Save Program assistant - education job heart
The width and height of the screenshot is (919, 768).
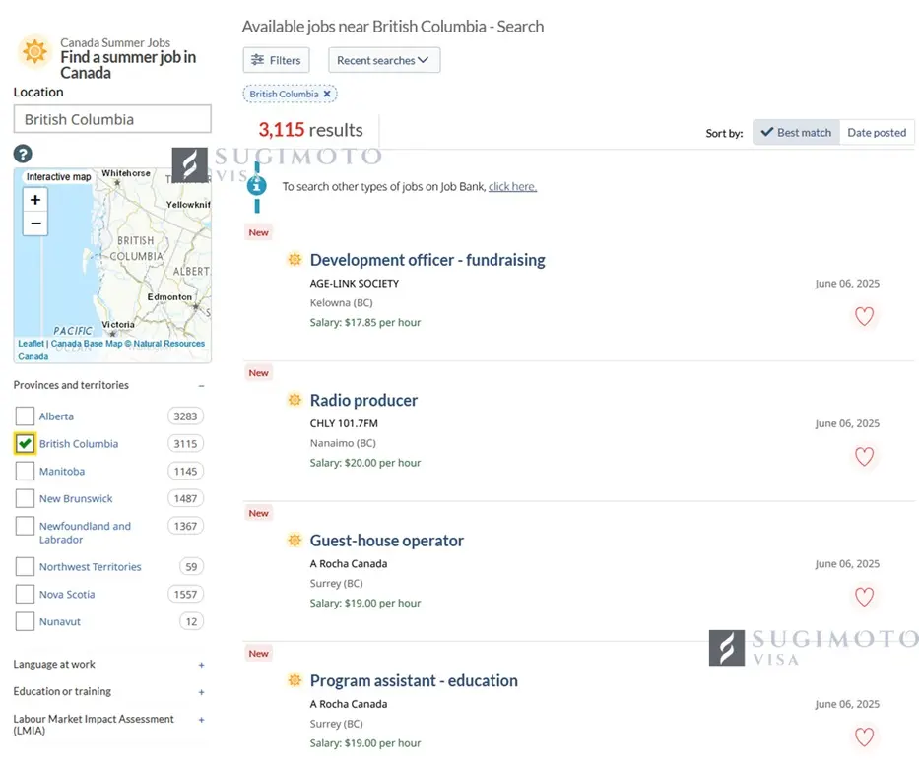point(864,736)
